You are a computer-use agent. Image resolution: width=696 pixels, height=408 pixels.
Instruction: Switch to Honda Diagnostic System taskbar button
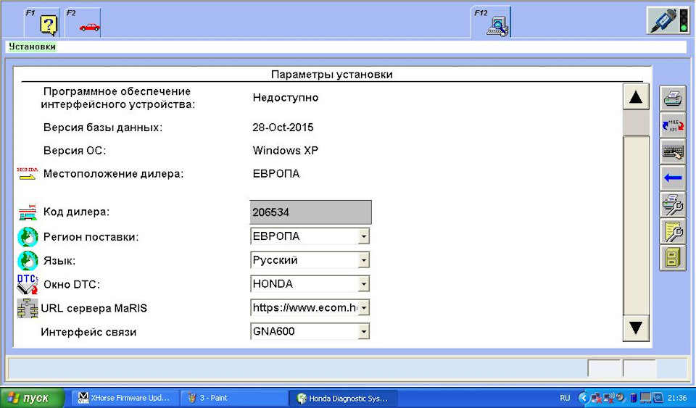343,398
